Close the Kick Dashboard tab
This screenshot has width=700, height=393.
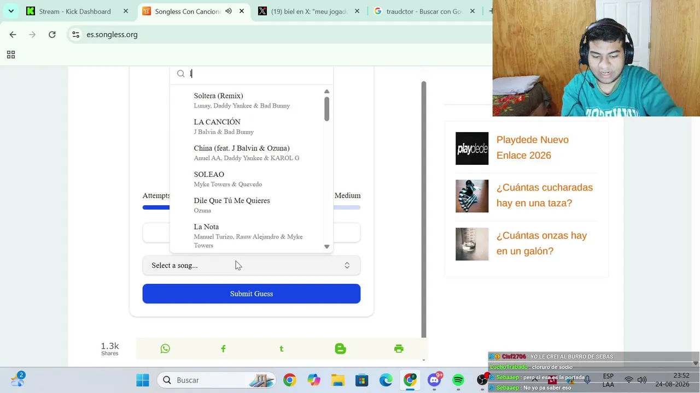[x=126, y=11]
